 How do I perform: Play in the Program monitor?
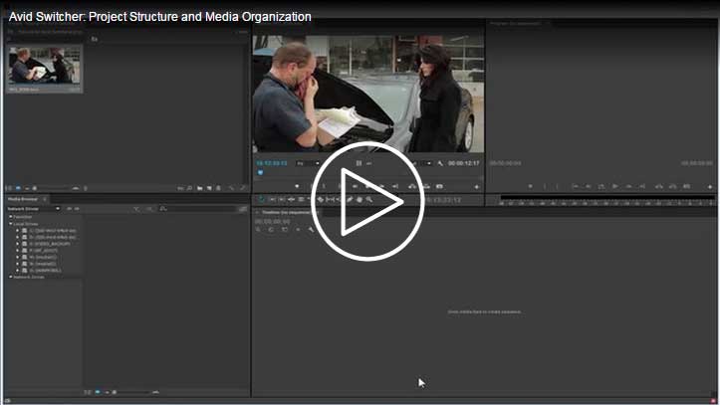614,186
